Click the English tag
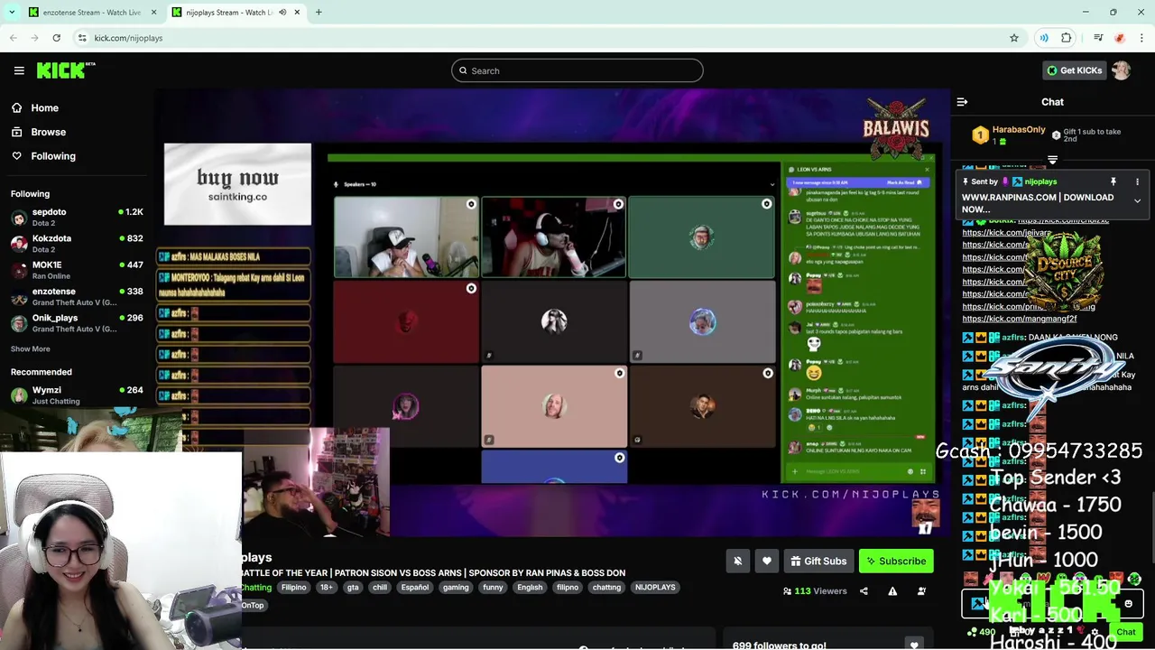The width and height of the screenshot is (1155, 650). click(x=530, y=587)
